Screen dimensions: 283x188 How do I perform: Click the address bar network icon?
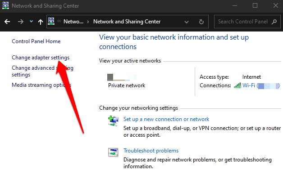tap(51, 22)
